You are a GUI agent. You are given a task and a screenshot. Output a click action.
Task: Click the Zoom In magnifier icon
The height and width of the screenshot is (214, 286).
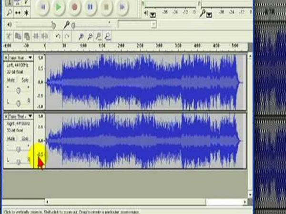[82, 36]
